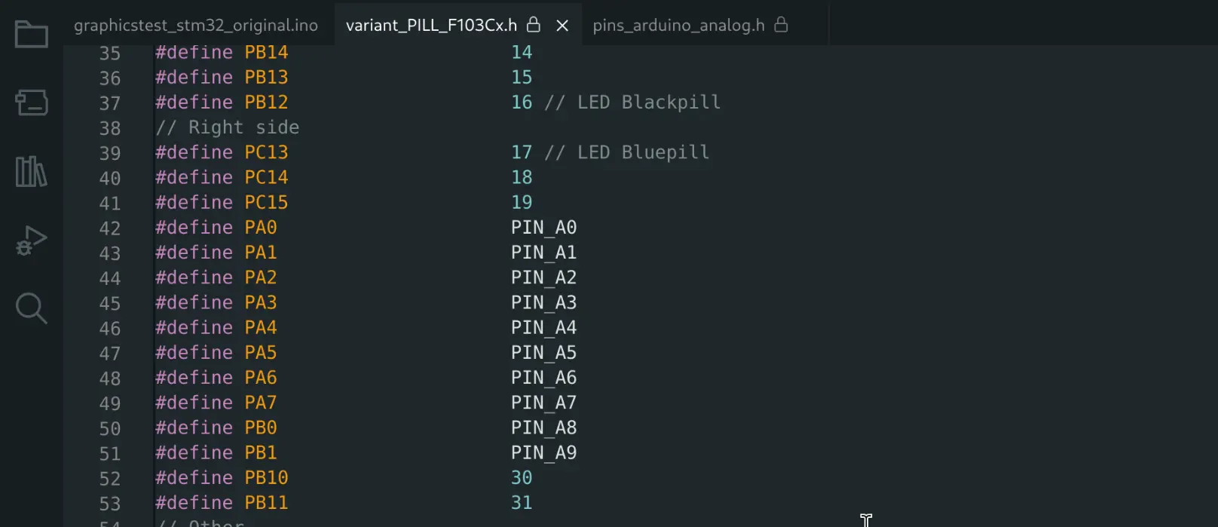Click the PC13 define identifier
This screenshot has width=1218, height=527.
(x=266, y=152)
